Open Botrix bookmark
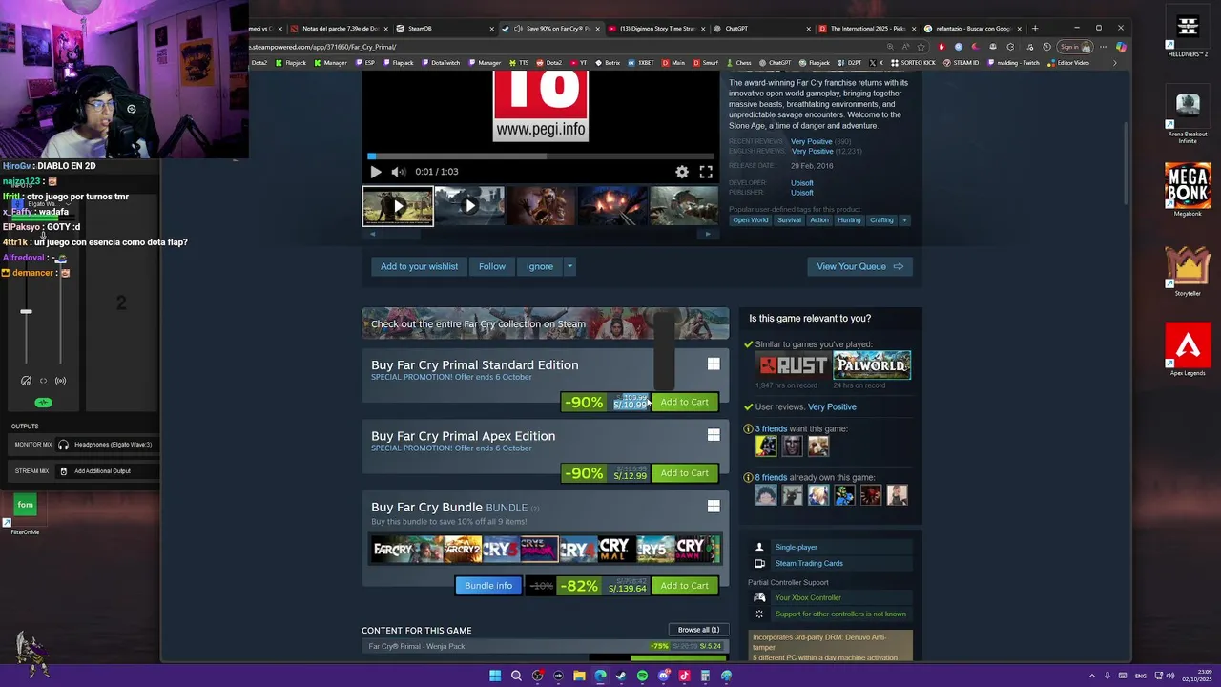This screenshot has width=1221, height=687. pos(608,63)
